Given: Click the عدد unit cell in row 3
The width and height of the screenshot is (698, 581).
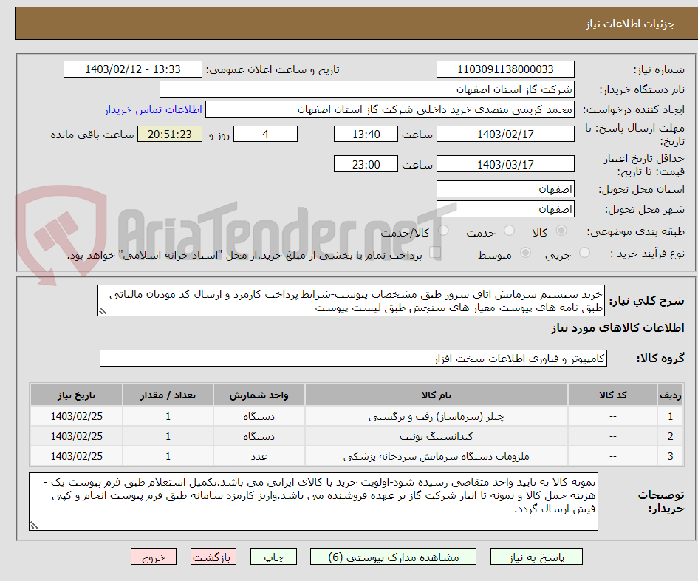Looking at the screenshot, I should click(259, 456).
